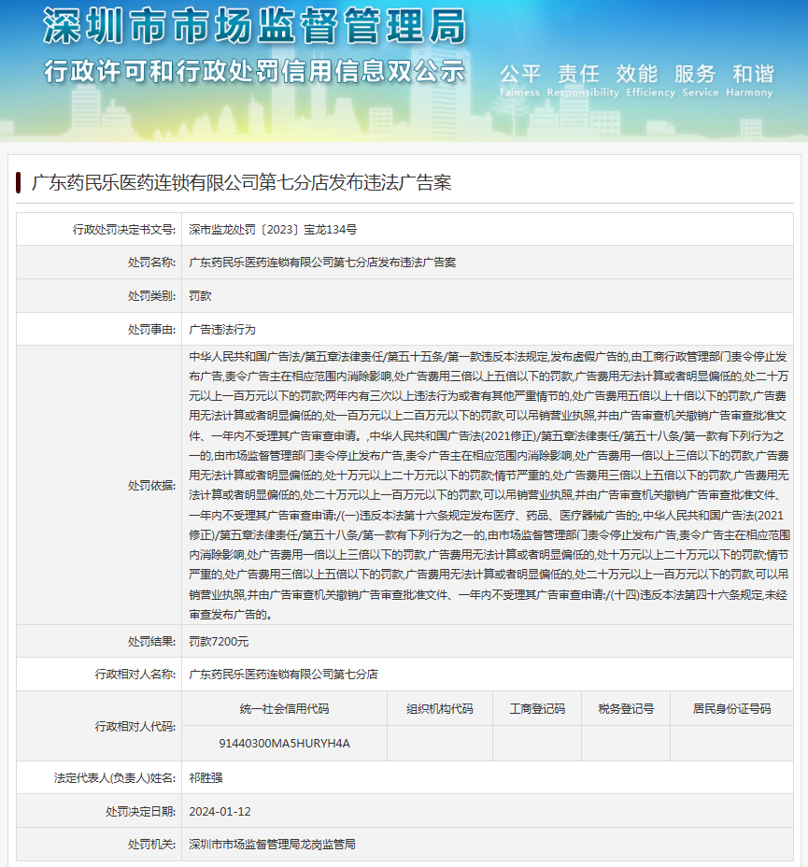Click the slogan word "和谐" (Harmony)
The width and height of the screenshot is (808, 867).
pyautogui.click(x=753, y=74)
